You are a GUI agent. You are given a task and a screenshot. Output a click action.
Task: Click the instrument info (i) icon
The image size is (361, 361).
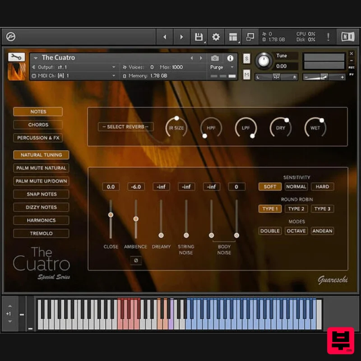tap(230, 58)
